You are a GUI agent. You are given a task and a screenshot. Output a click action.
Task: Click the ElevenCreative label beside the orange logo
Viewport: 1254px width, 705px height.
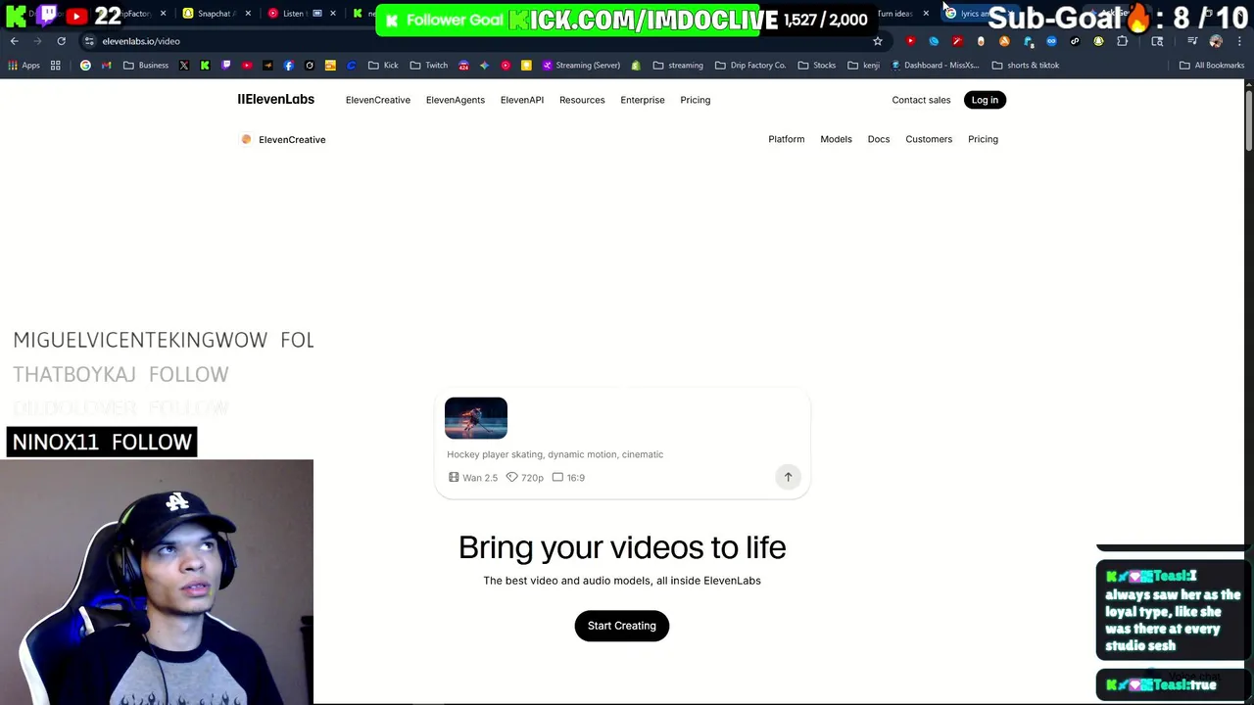coord(292,139)
